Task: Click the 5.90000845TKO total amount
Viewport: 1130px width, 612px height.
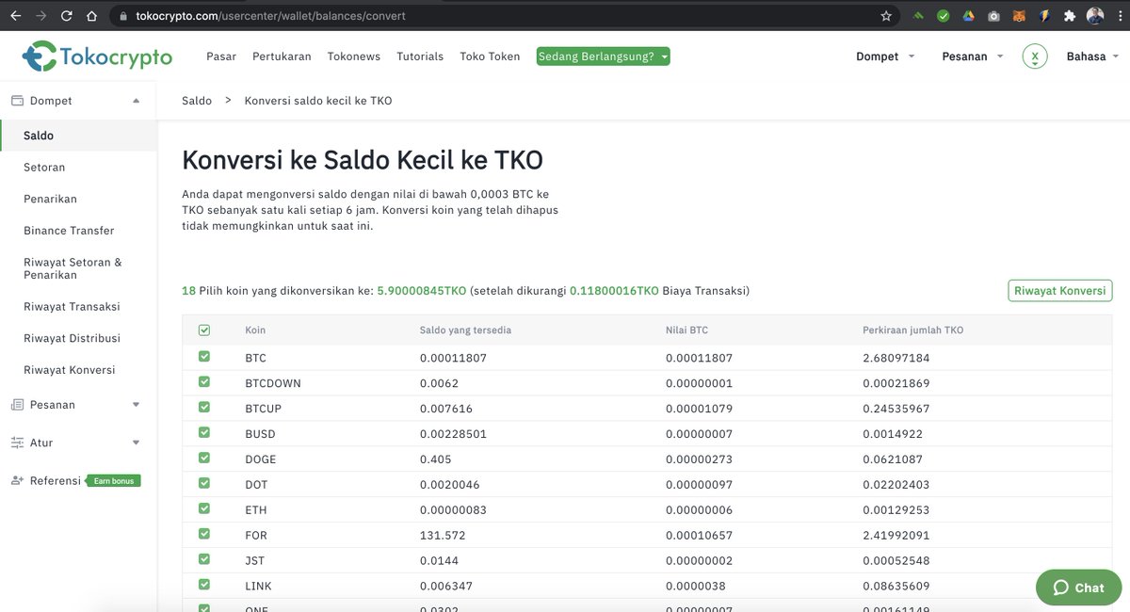Action: 422,291
